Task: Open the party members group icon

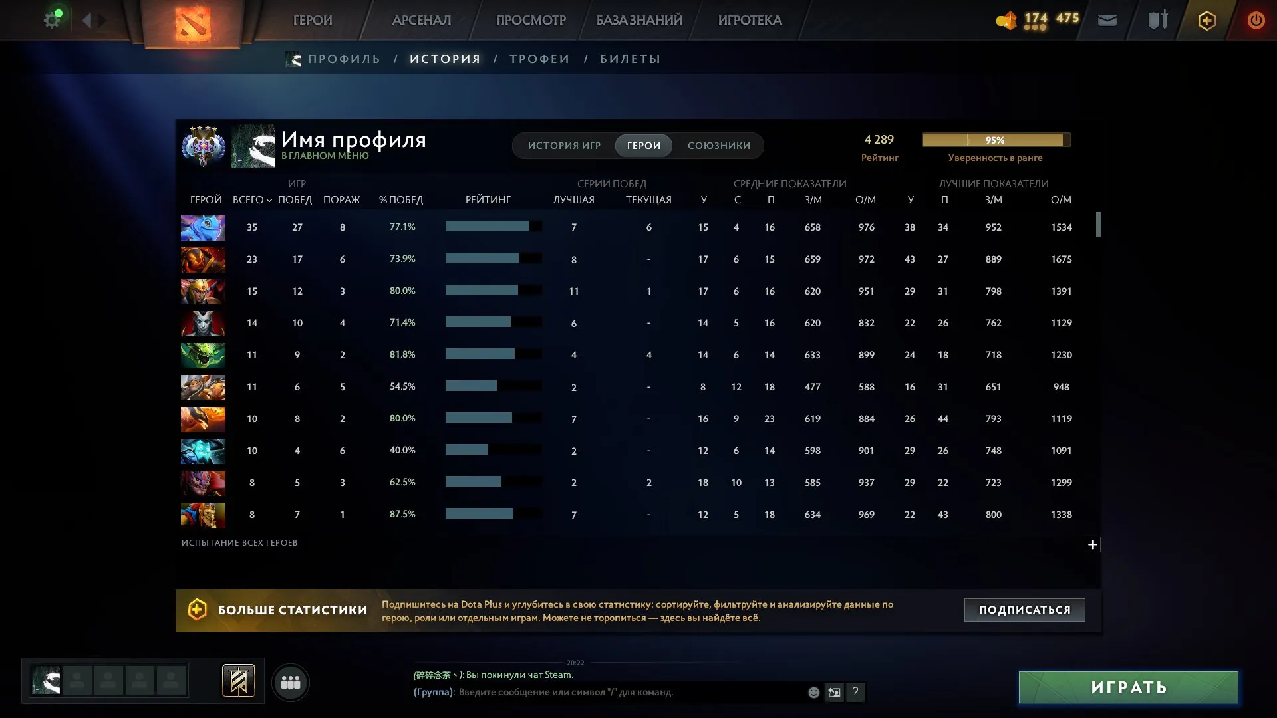Action: (291, 682)
